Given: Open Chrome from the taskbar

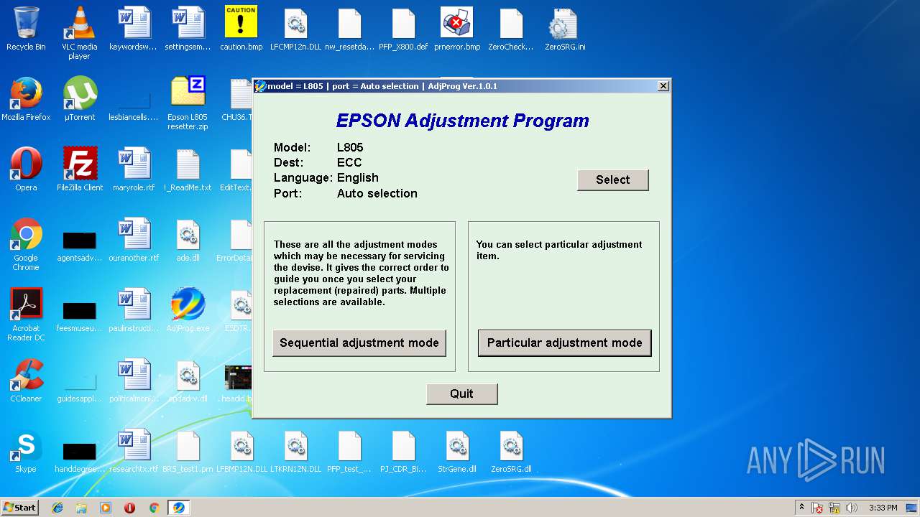Looking at the screenshot, I should point(154,508).
